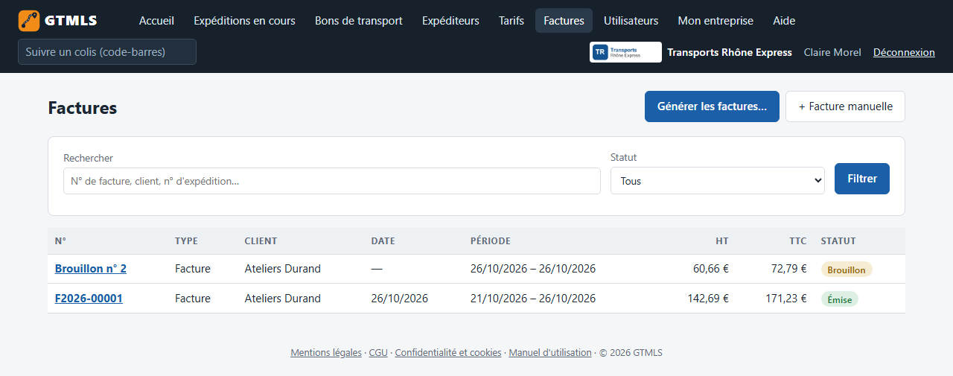
Task: Open invoice Brouillon n° 2
Action: coord(91,269)
